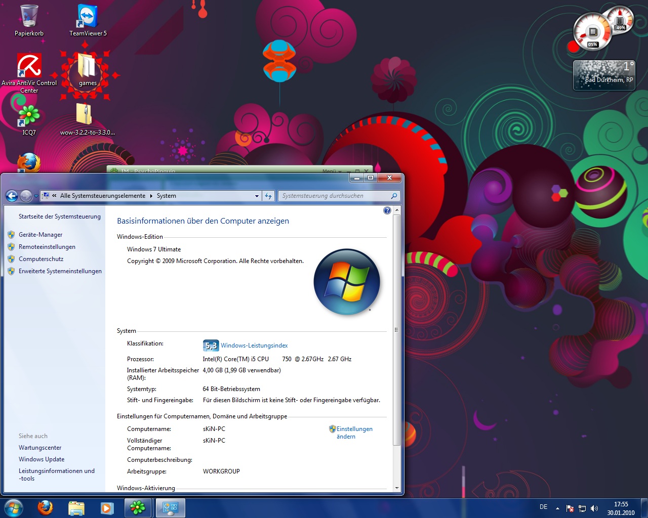The width and height of the screenshot is (648, 518).
Task: Open Windows Update link
Action: (42, 459)
